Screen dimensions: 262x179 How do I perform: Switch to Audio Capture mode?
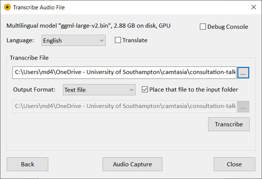[132, 164]
